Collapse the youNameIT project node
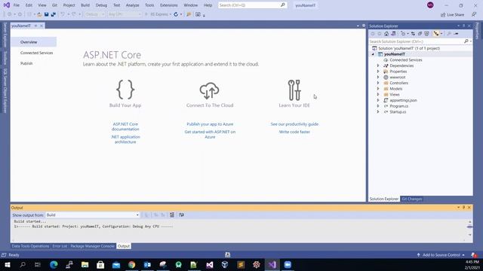 pyautogui.click(x=373, y=54)
